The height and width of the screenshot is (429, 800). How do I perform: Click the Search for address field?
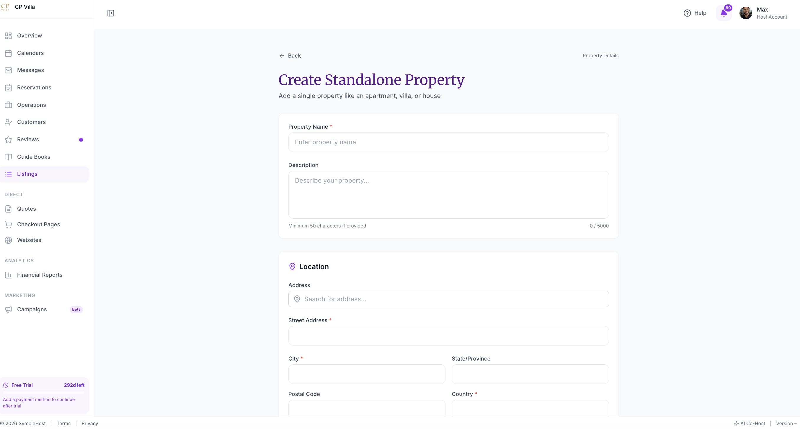coord(448,299)
